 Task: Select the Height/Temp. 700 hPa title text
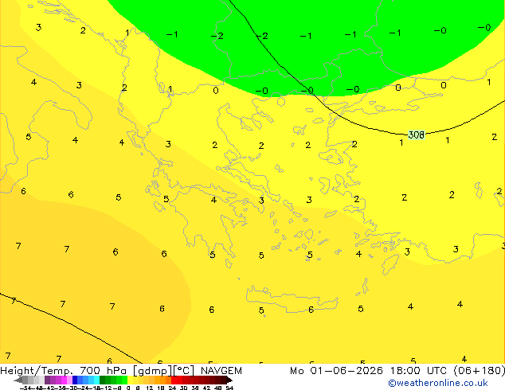point(63,371)
